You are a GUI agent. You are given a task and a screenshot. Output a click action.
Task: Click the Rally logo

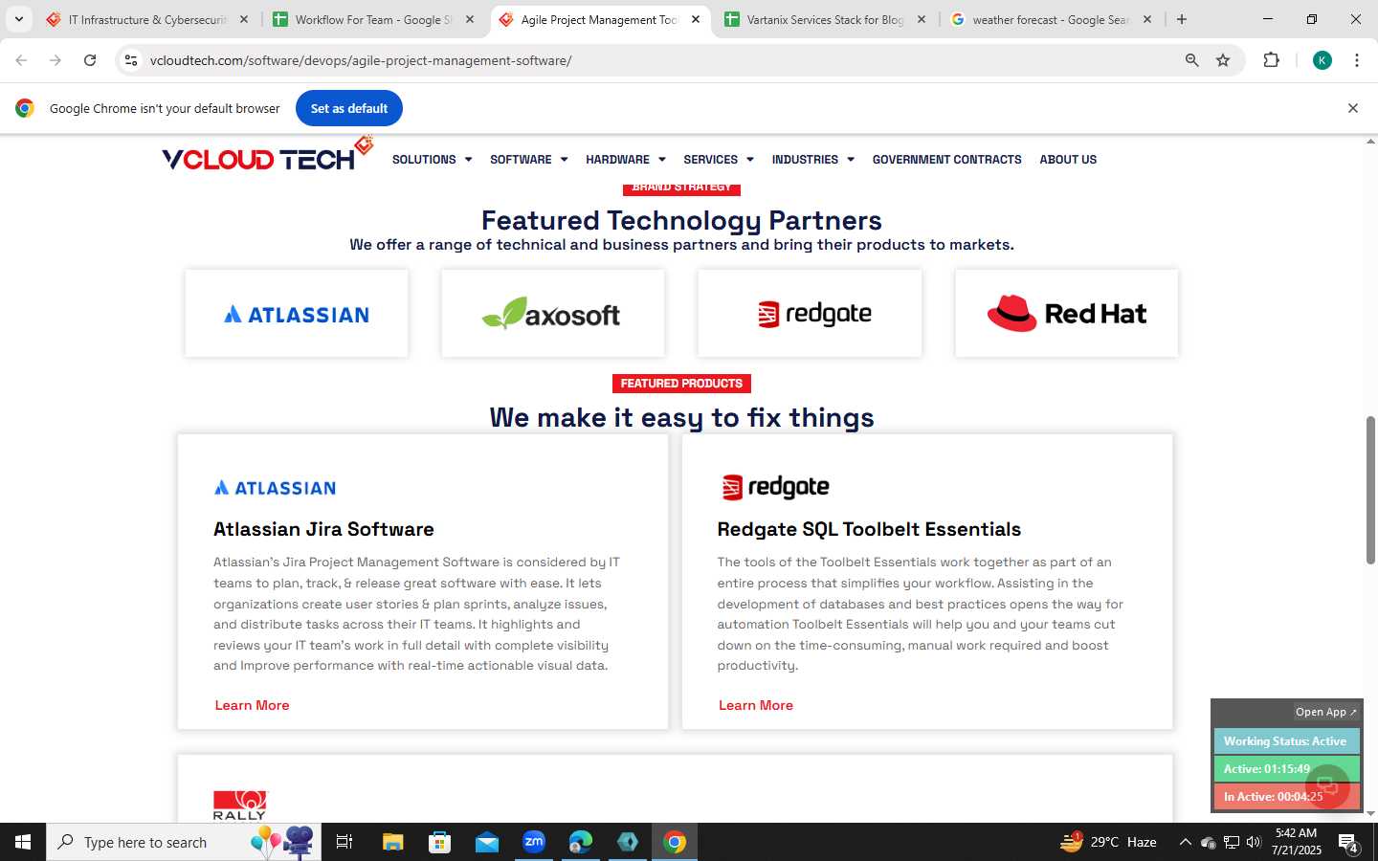[x=240, y=806]
